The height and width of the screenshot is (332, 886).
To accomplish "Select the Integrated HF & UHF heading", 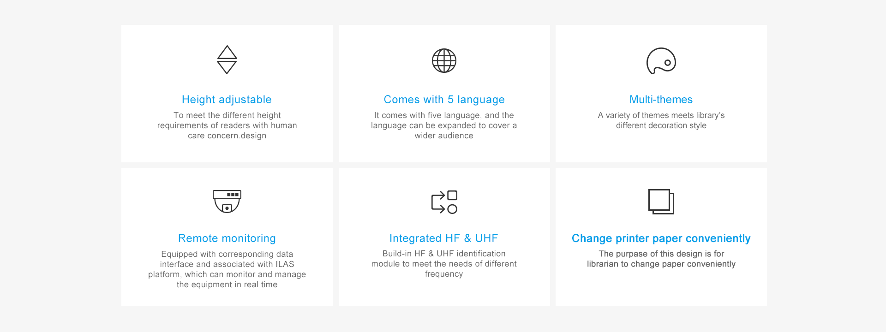I will [443, 238].
